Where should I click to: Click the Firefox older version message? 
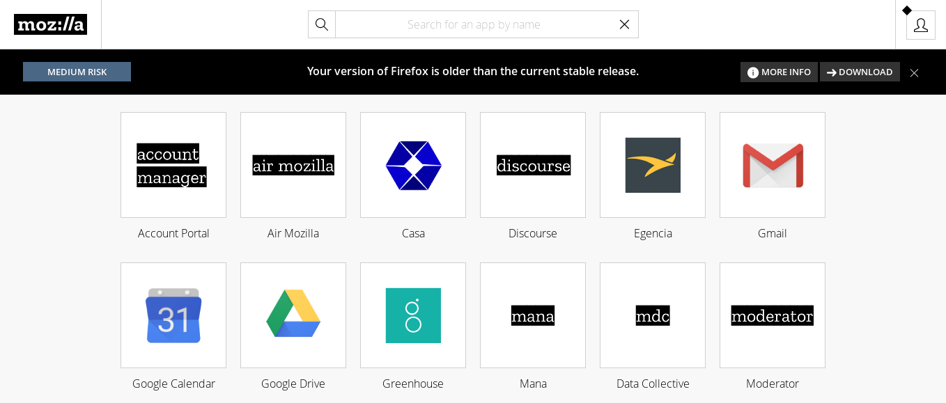point(473,71)
